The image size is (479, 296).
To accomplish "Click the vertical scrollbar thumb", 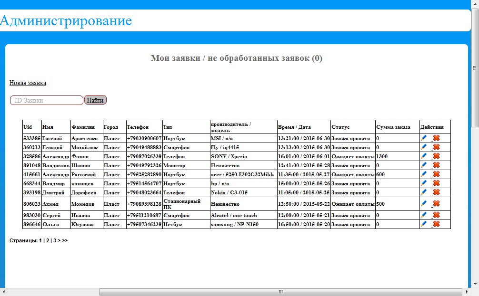I will [475, 67].
